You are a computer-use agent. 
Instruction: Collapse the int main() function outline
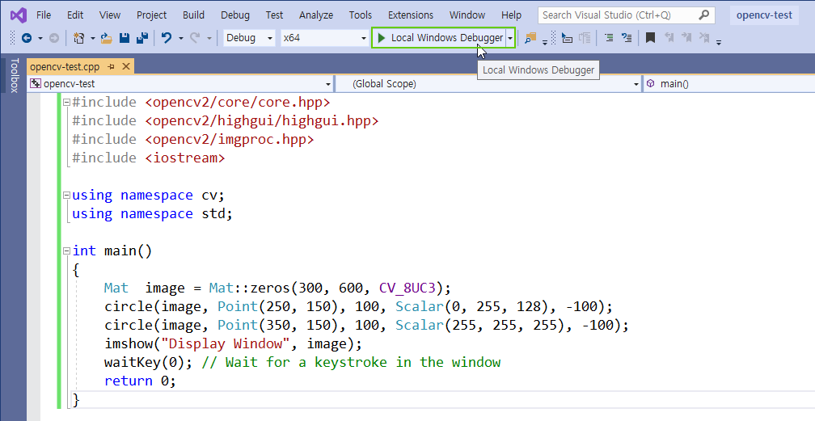click(66, 251)
